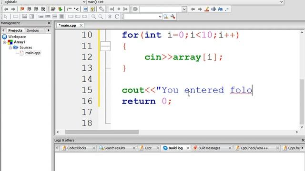Show previous Management tabs via left arrow
This screenshot has width=305, height=171.
[3, 30]
